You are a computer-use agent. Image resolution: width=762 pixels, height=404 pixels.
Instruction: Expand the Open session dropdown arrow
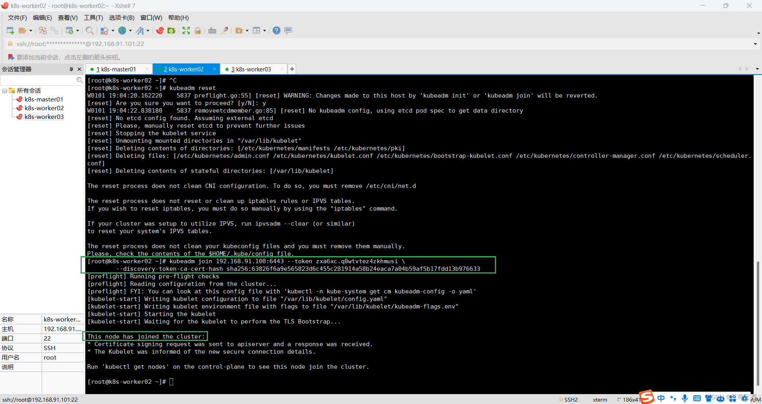pyautogui.click(x=31, y=31)
